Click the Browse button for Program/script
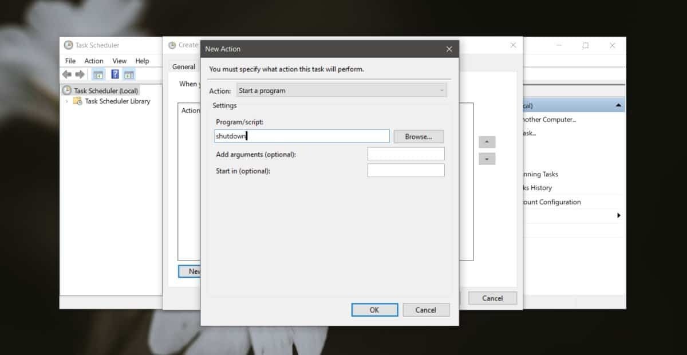 [418, 136]
